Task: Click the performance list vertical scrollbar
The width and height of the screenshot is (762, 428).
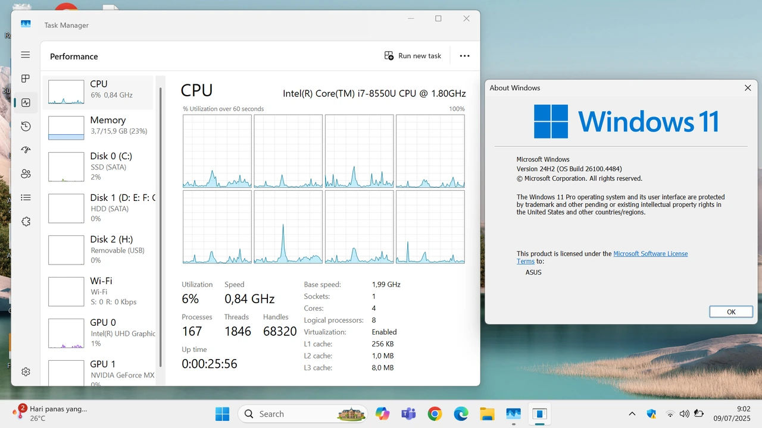Action: [x=160, y=226]
